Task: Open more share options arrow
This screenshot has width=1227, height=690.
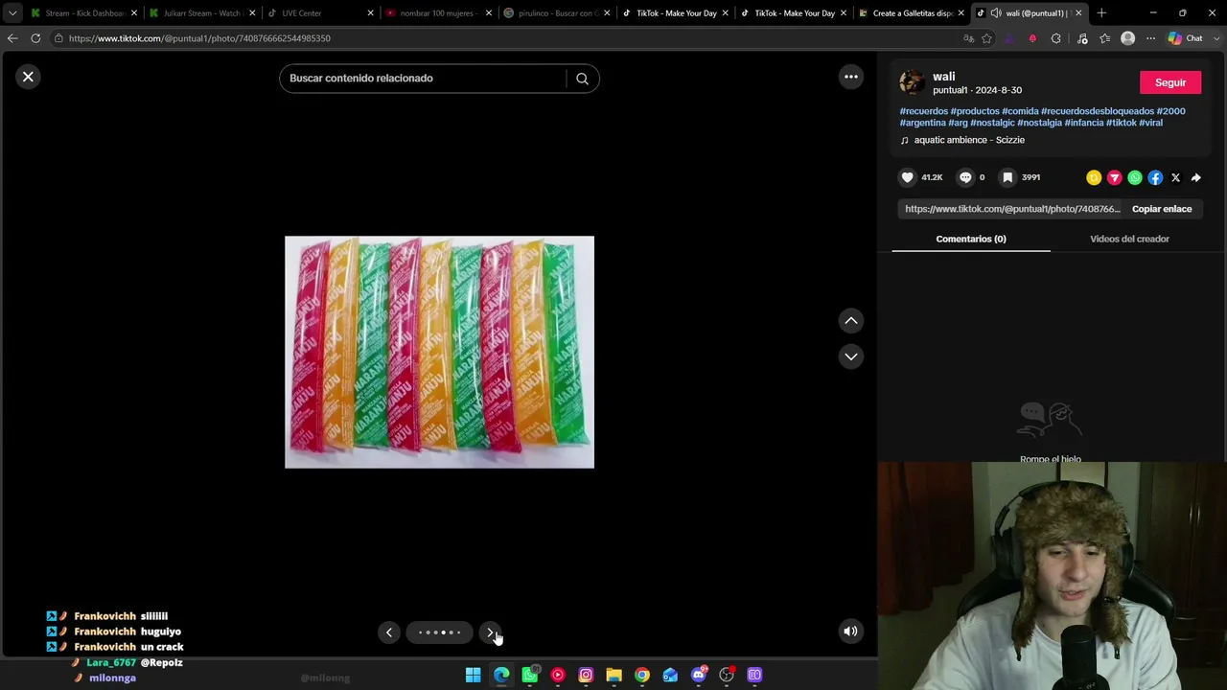Action: tap(1196, 177)
